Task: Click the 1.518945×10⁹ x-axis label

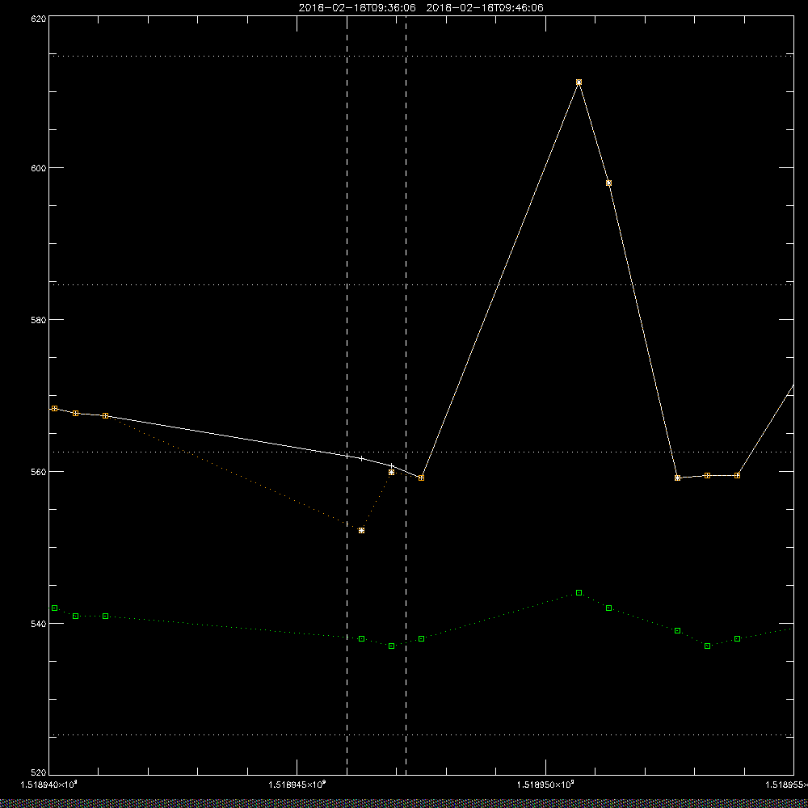Action: tap(298, 785)
